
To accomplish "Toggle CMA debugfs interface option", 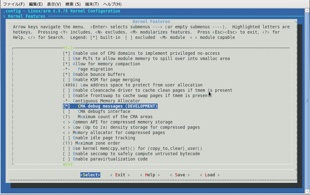I will pos(97,112).
